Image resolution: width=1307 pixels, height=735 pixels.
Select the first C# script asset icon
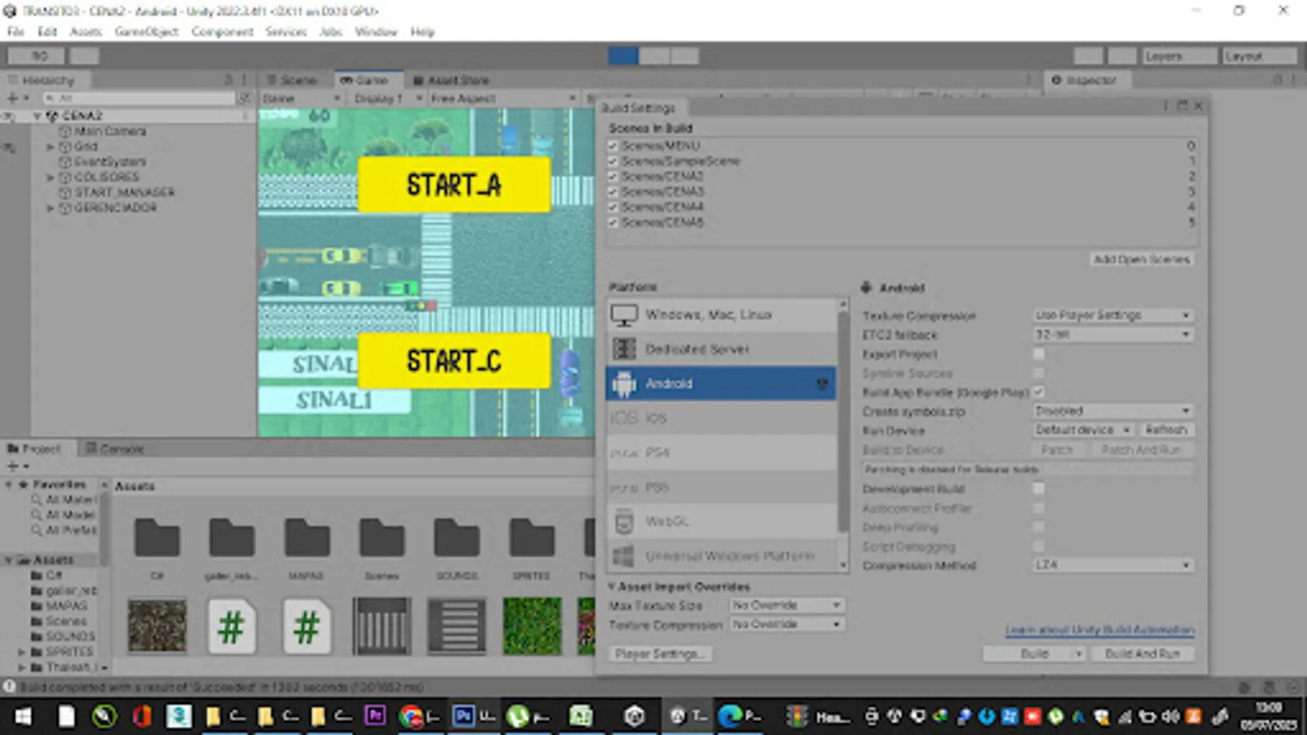[x=231, y=626]
